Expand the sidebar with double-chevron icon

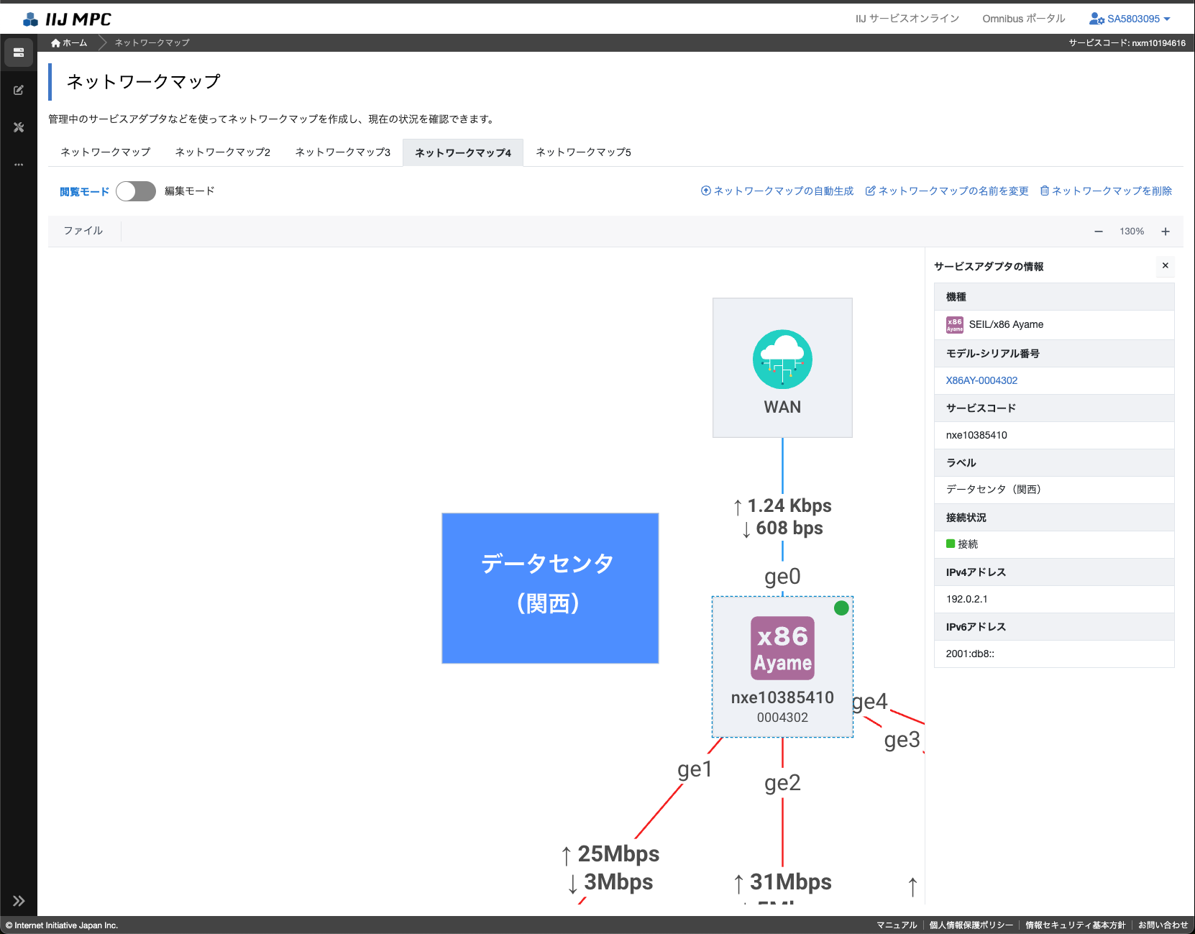pos(19,900)
